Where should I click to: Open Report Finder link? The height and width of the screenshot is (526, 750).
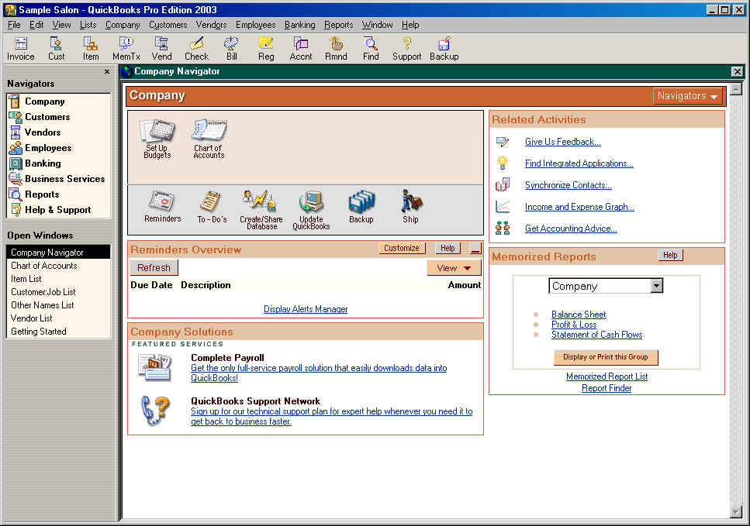tap(607, 388)
